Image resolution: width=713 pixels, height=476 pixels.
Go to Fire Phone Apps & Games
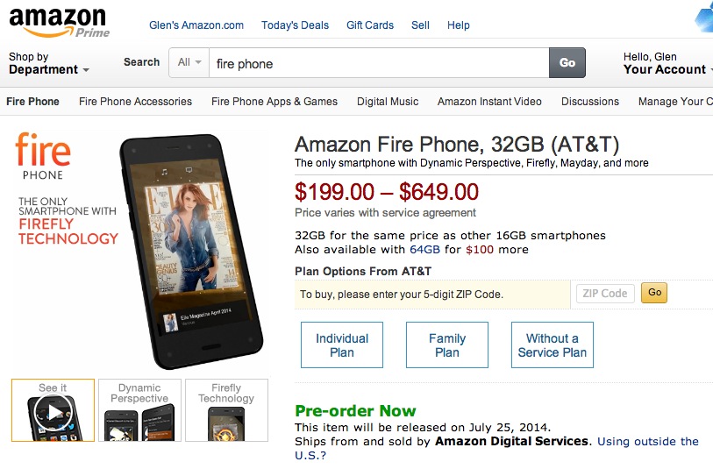pos(275,102)
